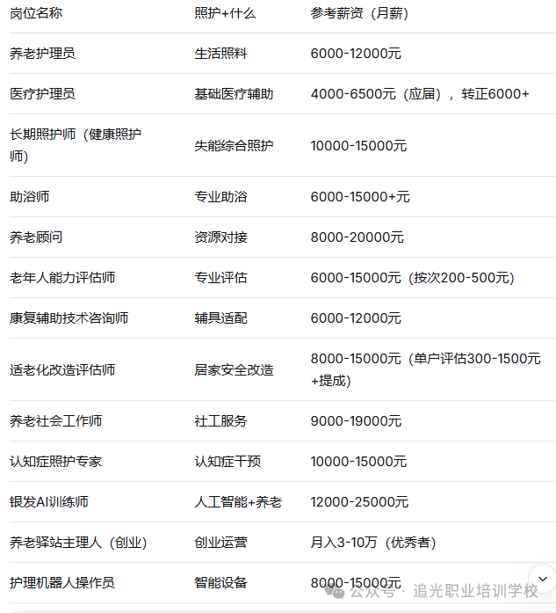This screenshot has width=556, height=613.
Task: Click the cell '人工智能+养老'
Action: coord(238,502)
